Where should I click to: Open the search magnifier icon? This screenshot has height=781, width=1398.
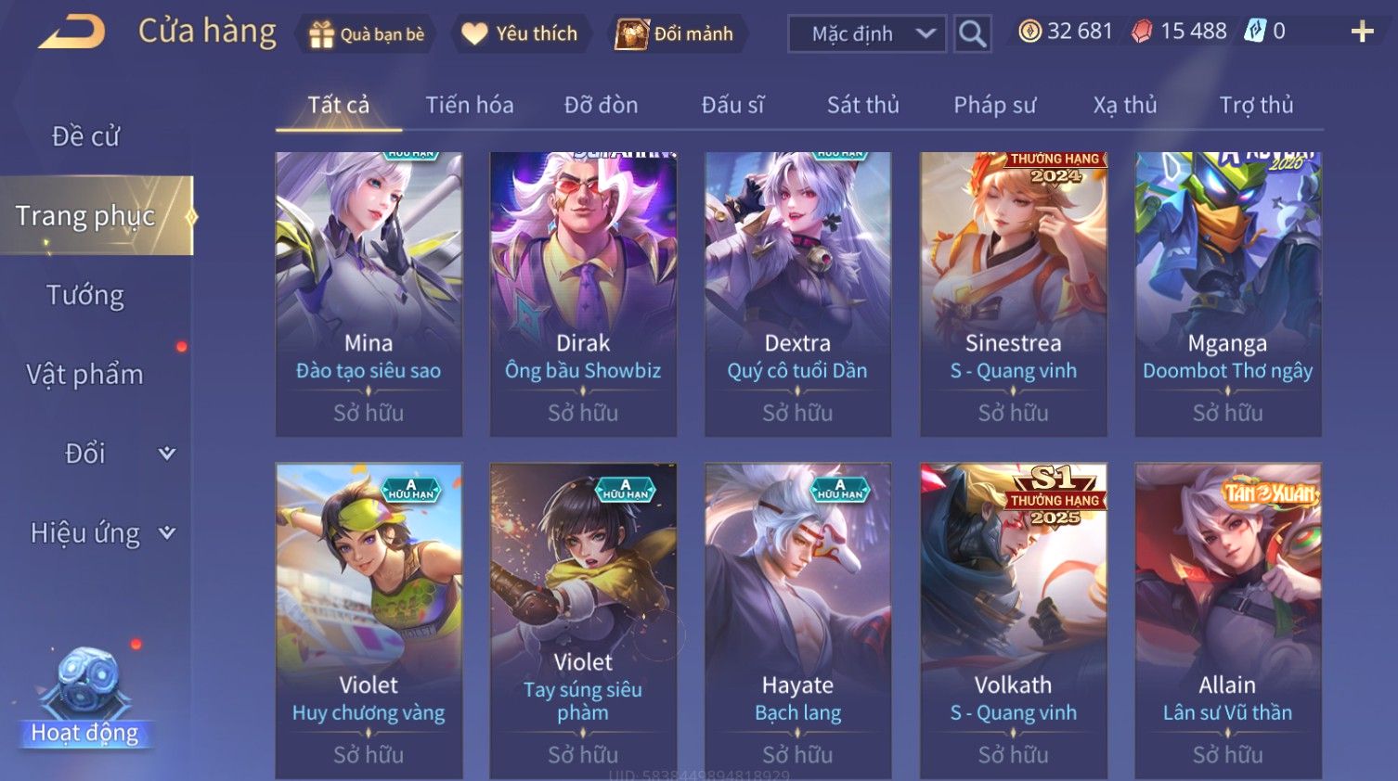(972, 34)
